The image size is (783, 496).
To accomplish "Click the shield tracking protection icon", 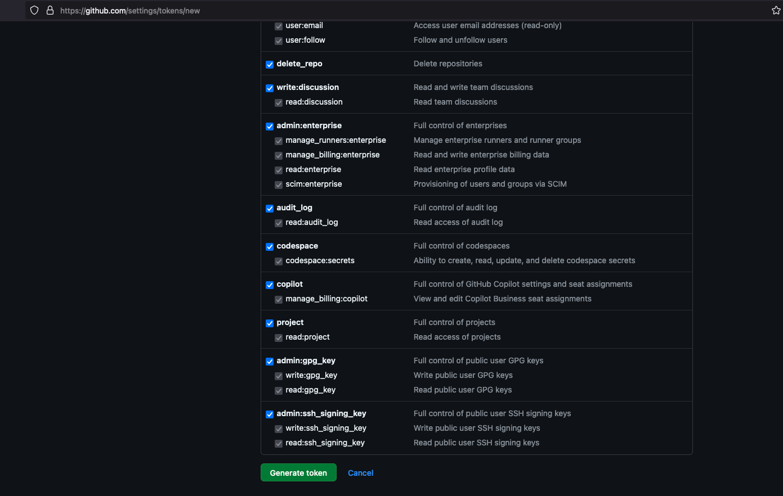I will (x=34, y=10).
